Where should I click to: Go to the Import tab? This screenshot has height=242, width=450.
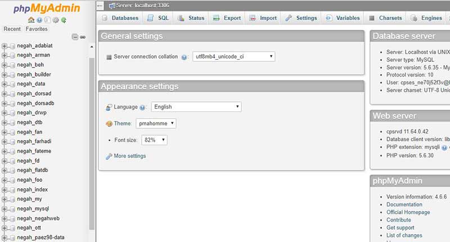[263, 18]
